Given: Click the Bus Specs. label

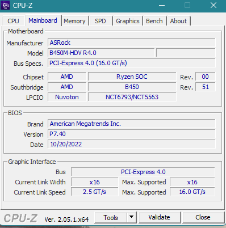Looking at the screenshot, I should [x=28, y=64].
